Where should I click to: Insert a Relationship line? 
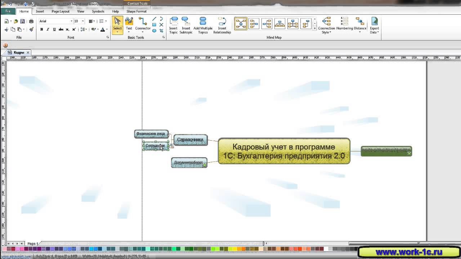[x=222, y=26]
